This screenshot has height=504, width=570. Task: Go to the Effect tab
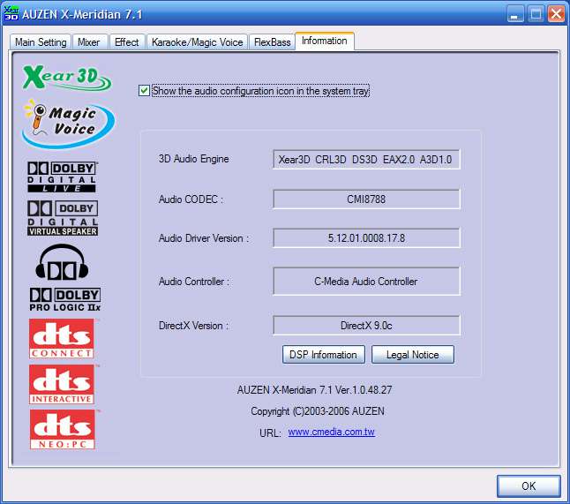pos(126,42)
